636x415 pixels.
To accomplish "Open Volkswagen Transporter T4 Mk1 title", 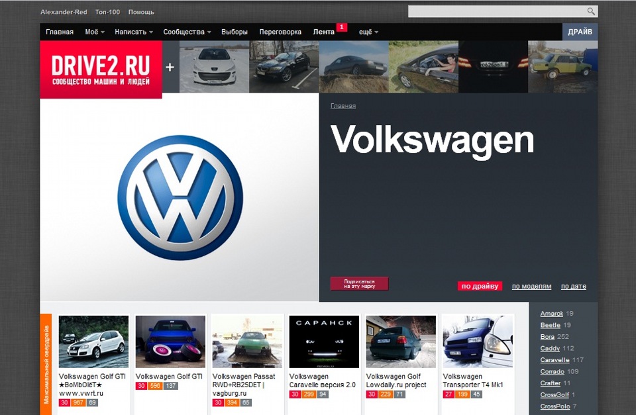I will pyautogui.click(x=473, y=381).
